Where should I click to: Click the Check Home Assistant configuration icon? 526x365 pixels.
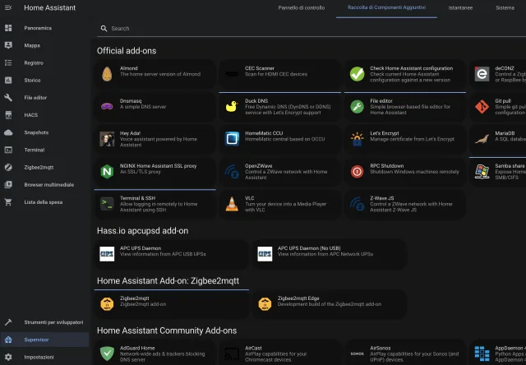[357, 74]
